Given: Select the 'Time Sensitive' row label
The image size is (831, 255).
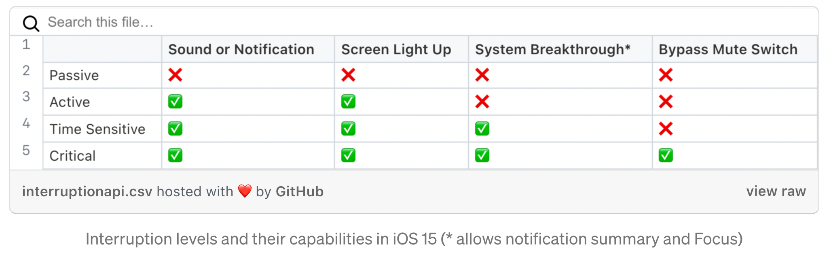Looking at the screenshot, I should coord(97,129).
